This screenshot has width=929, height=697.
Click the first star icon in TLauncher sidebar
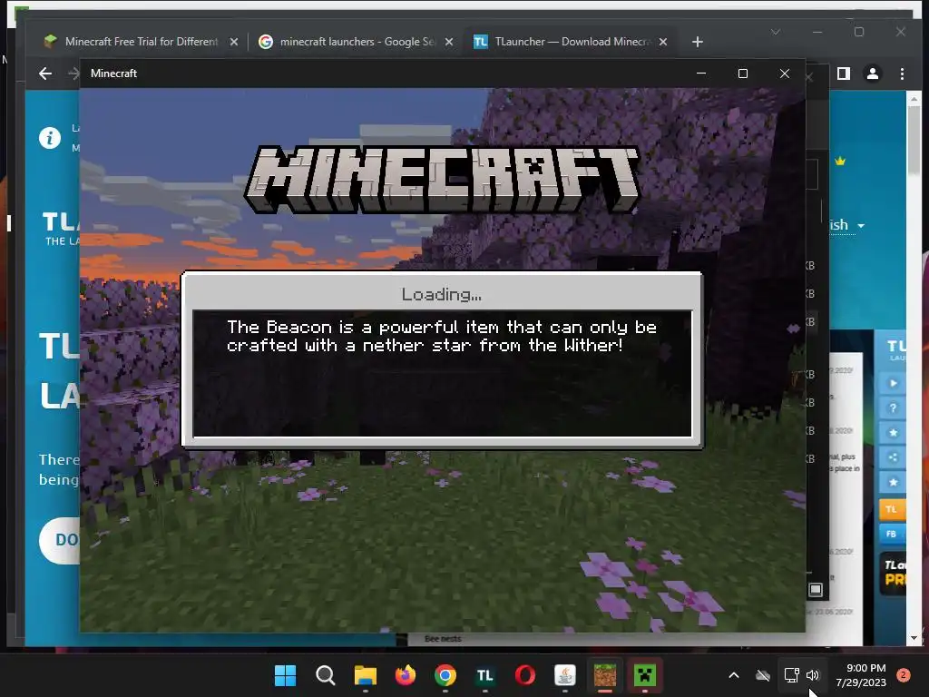tap(893, 433)
